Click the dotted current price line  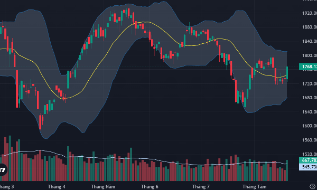click(x=150, y=67)
